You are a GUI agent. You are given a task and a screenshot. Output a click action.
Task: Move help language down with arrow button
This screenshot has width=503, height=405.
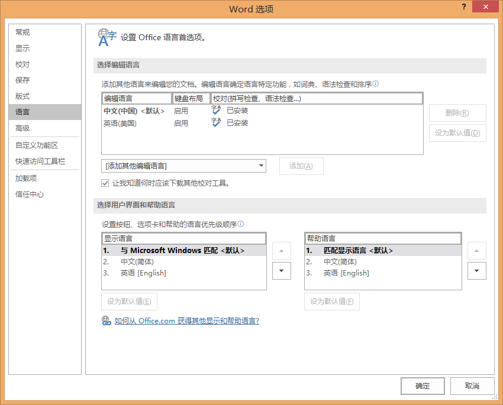tap(476, 271)
